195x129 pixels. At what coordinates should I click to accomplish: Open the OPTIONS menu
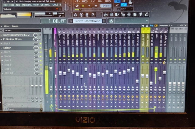point(45,5)
